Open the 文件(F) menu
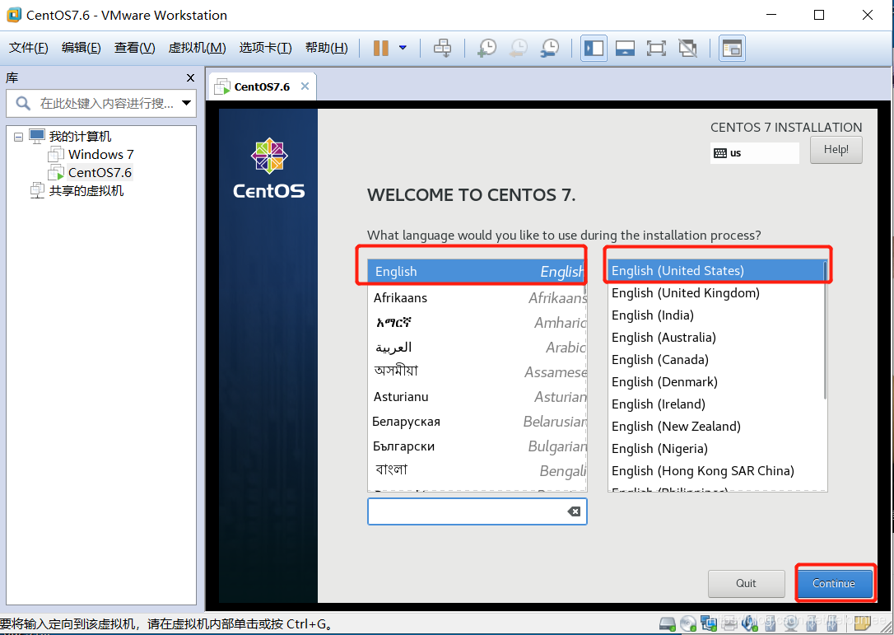The height and width of the screenshot is (635, 894). (x=29, y=47)
